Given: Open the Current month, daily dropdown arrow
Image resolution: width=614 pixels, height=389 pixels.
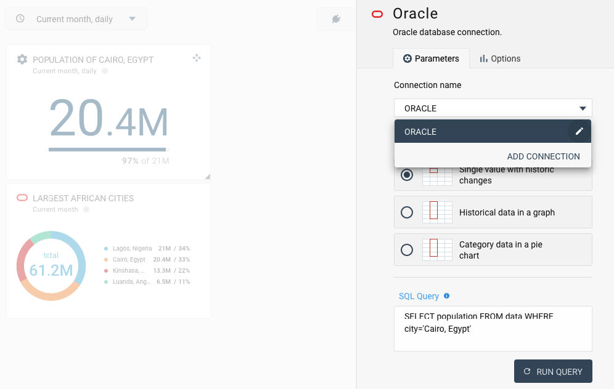Looking at the screenshot, I should click(x=133, y=18).
